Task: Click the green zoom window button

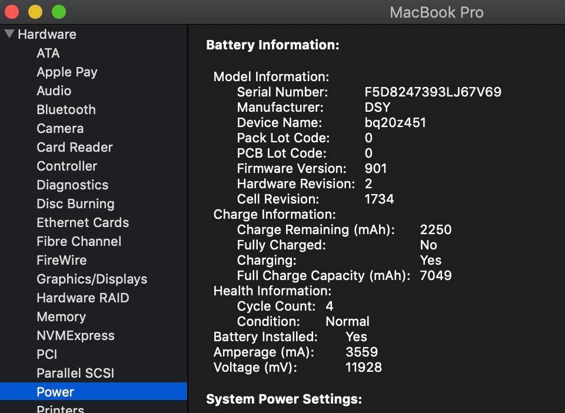Action: [59, 12]
